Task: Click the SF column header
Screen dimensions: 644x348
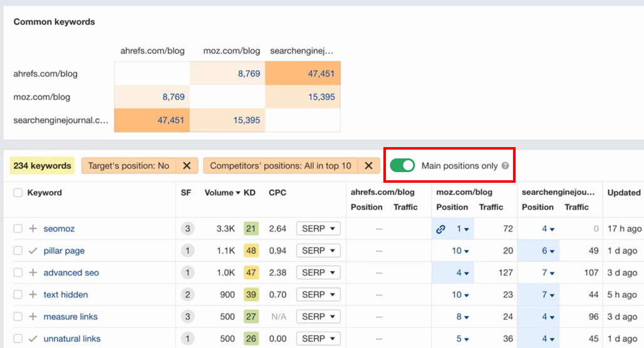Action: pos(185,193)
